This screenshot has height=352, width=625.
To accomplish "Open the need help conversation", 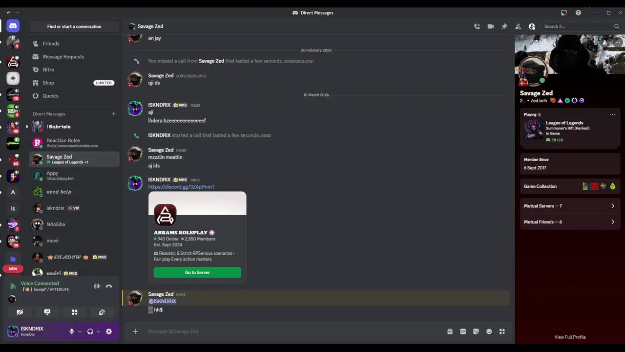I will [x=74, y=192].
